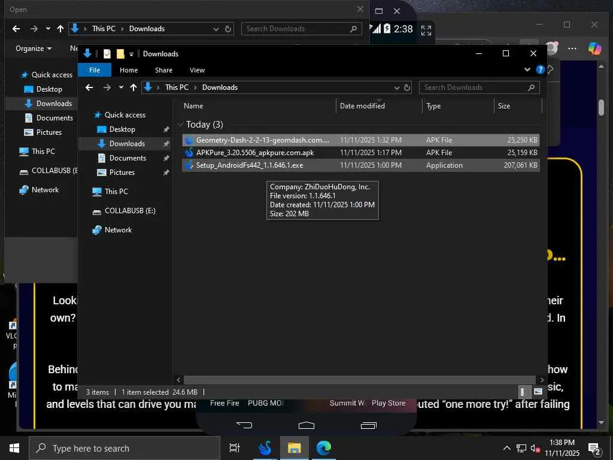
Task: Switch to details view icon in status bar
Action: (524, 392)
